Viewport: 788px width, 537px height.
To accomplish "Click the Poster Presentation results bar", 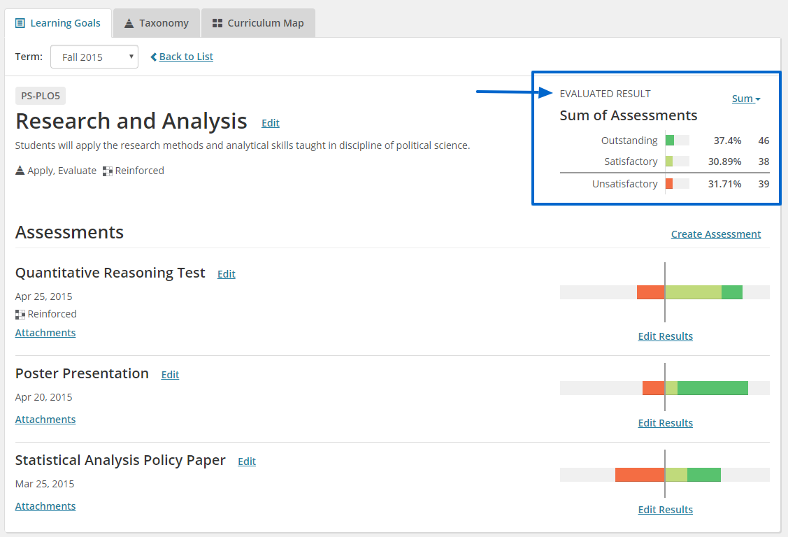I will coord(664,388).
